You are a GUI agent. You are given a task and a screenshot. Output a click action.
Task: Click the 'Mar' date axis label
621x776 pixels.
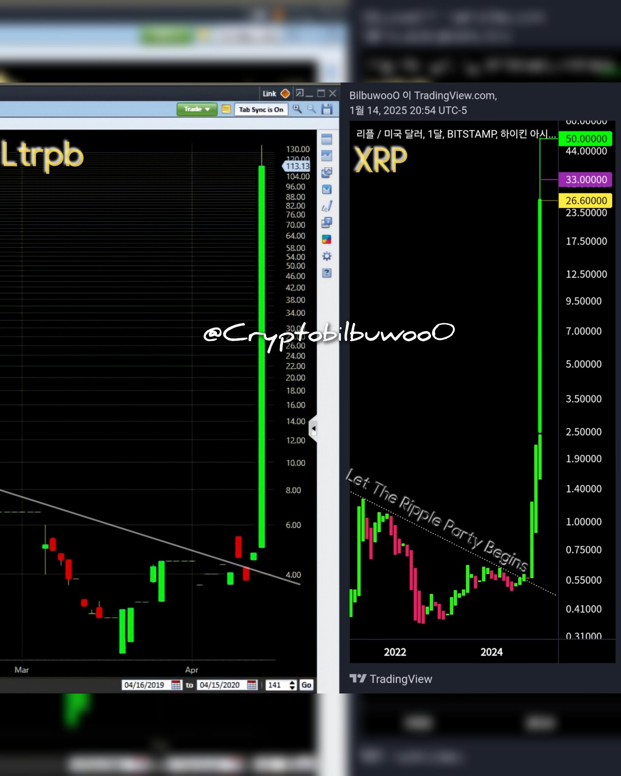pos(22,670)
